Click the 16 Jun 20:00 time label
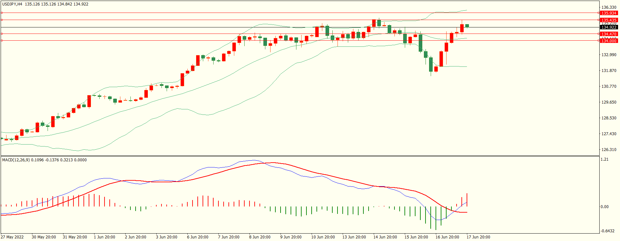 click(x=447, y=237)
